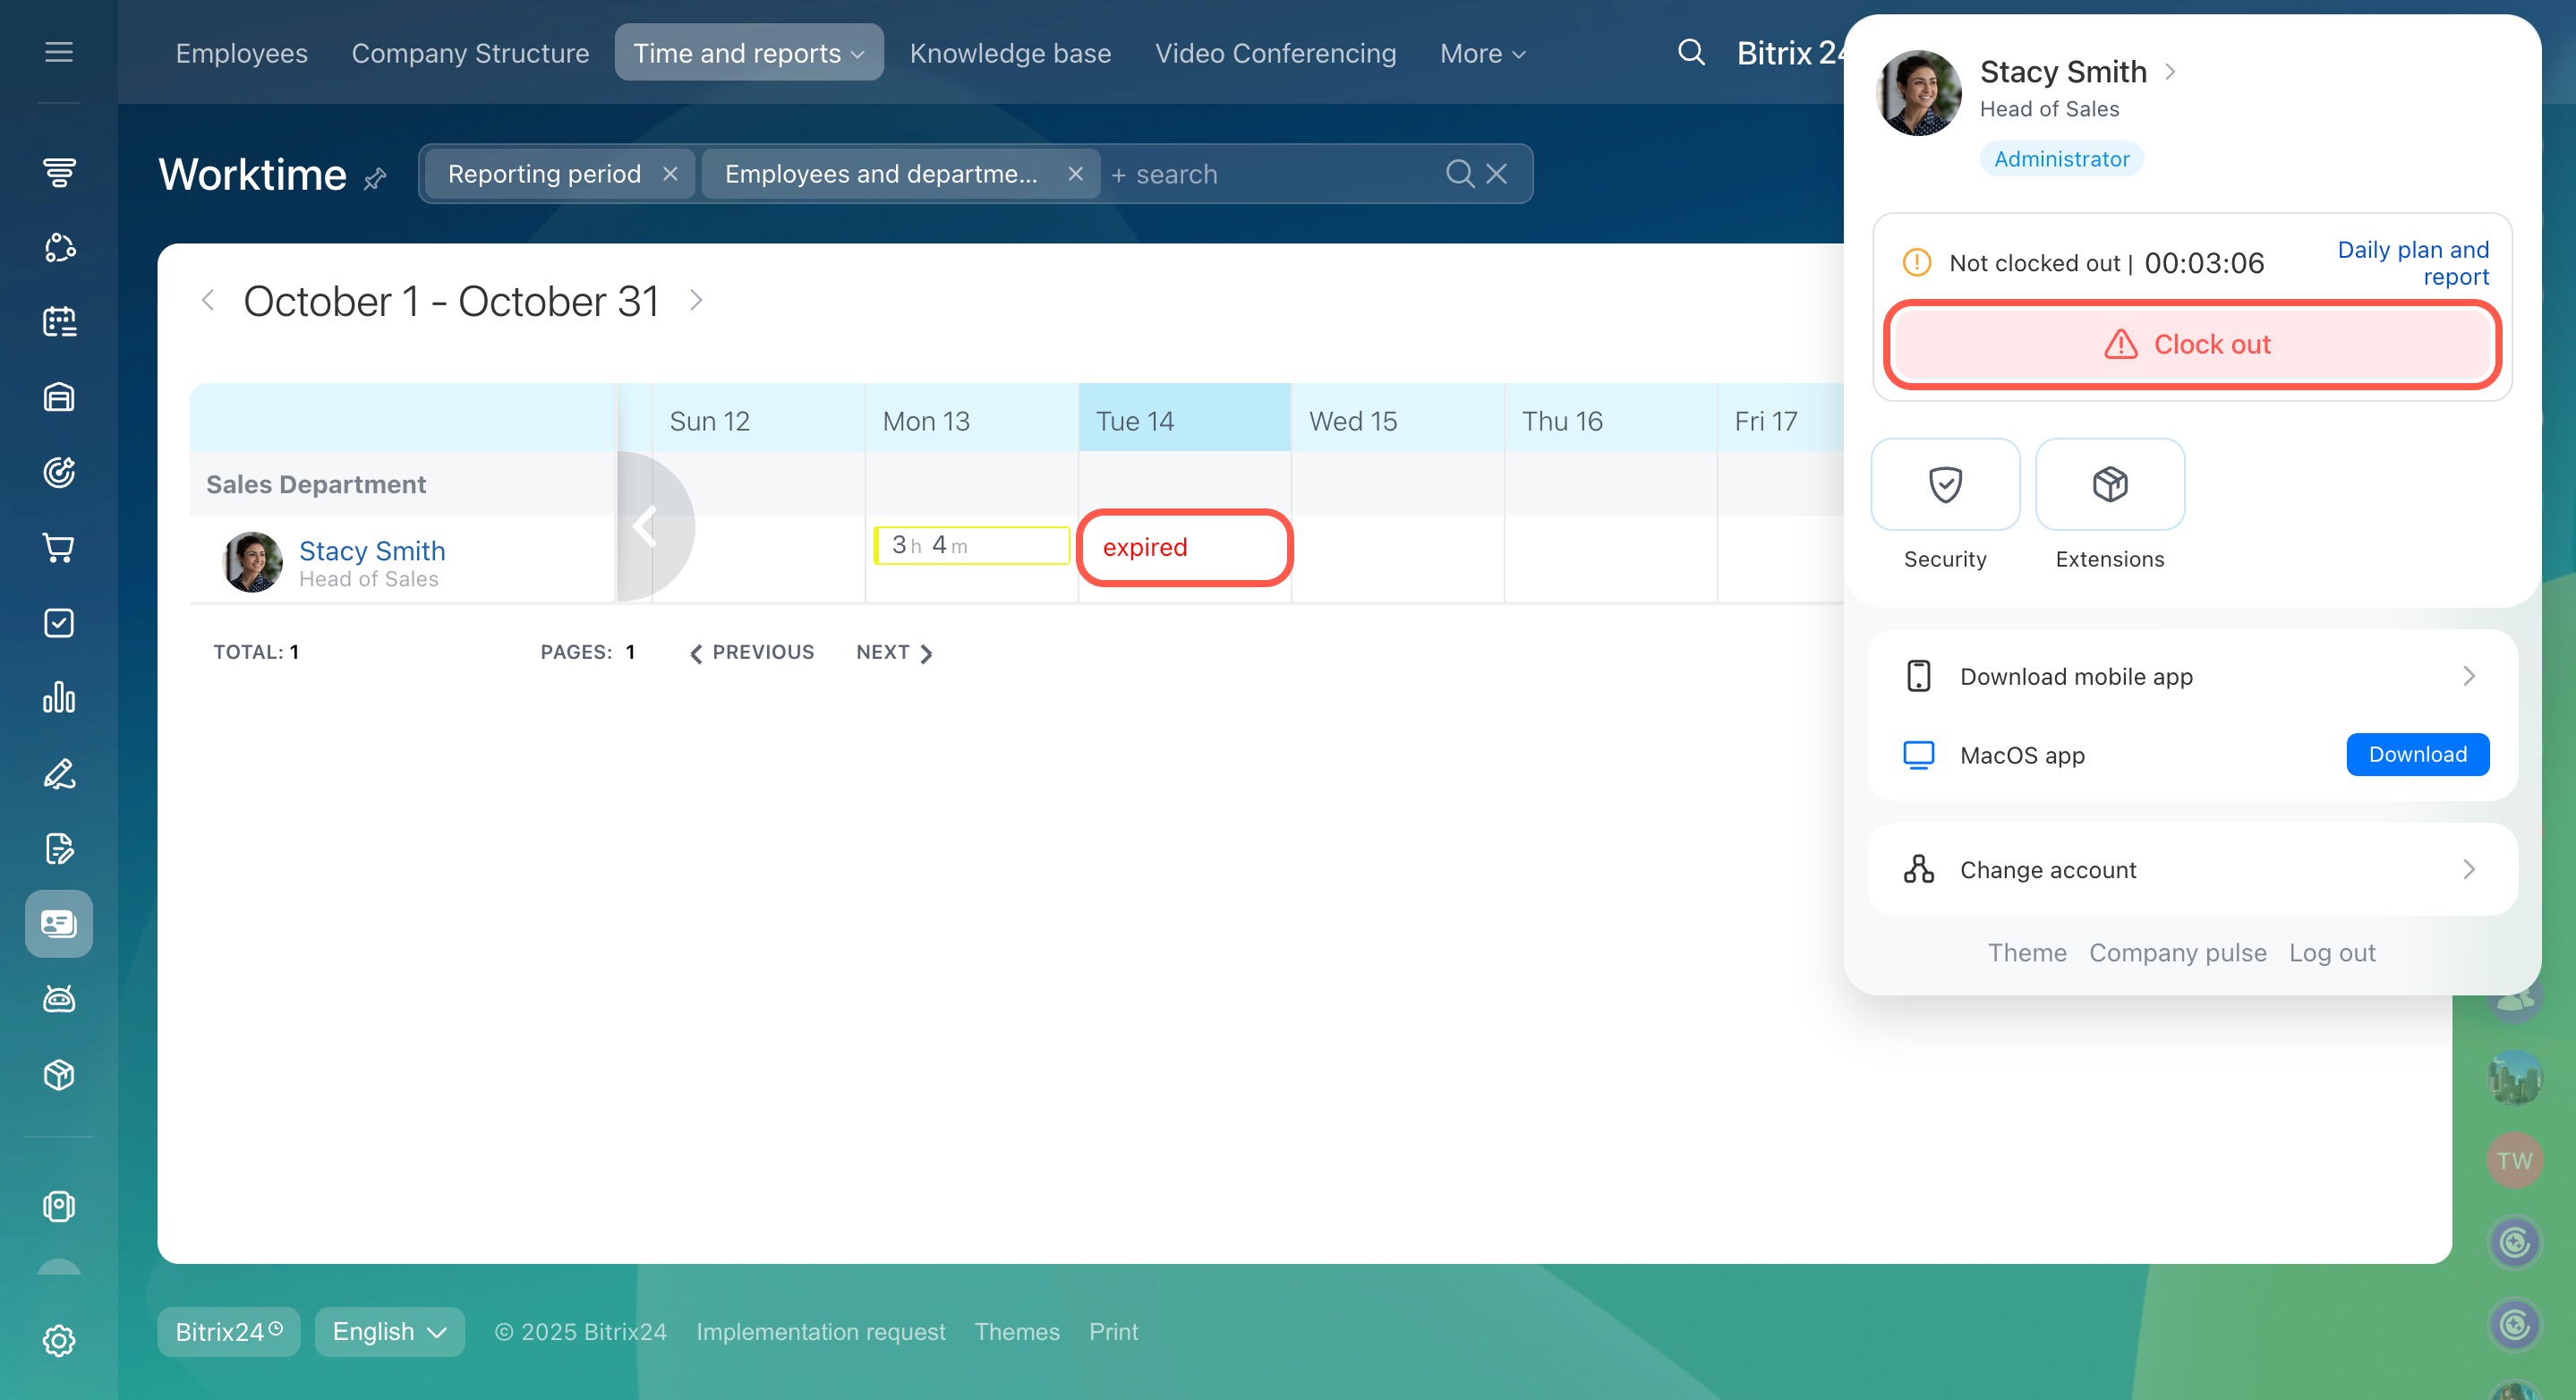Remove the Employees and departments filter
The width and height of the screenshot is (2576, 1400).
(x=1075, y=174)
